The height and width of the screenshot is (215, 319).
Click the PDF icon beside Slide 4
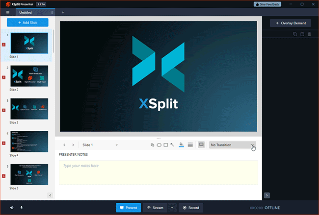3,143
